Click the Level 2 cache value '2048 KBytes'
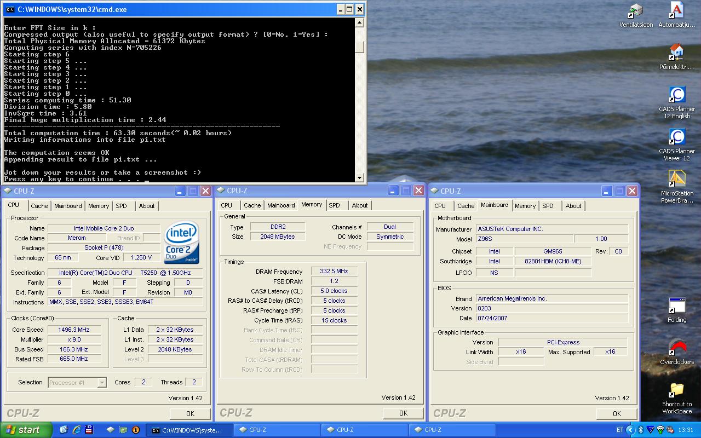Screen dimensions: 701x438 coord(175,349)
